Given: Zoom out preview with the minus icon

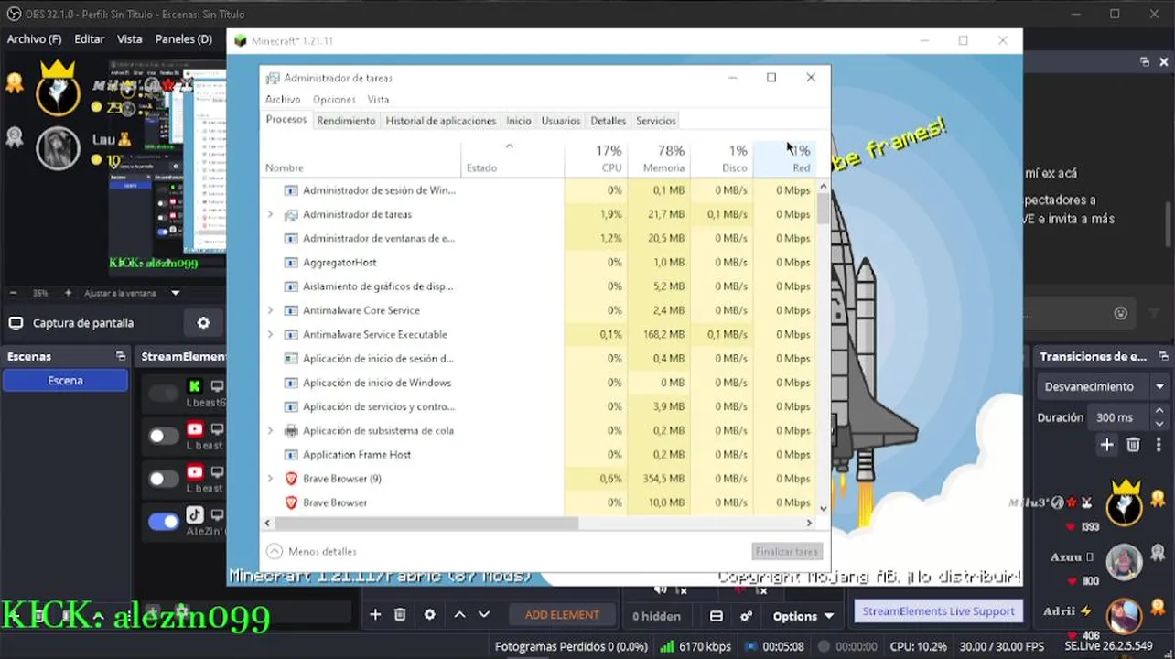Looking at the screenshot, I should (x=14, y=293).
